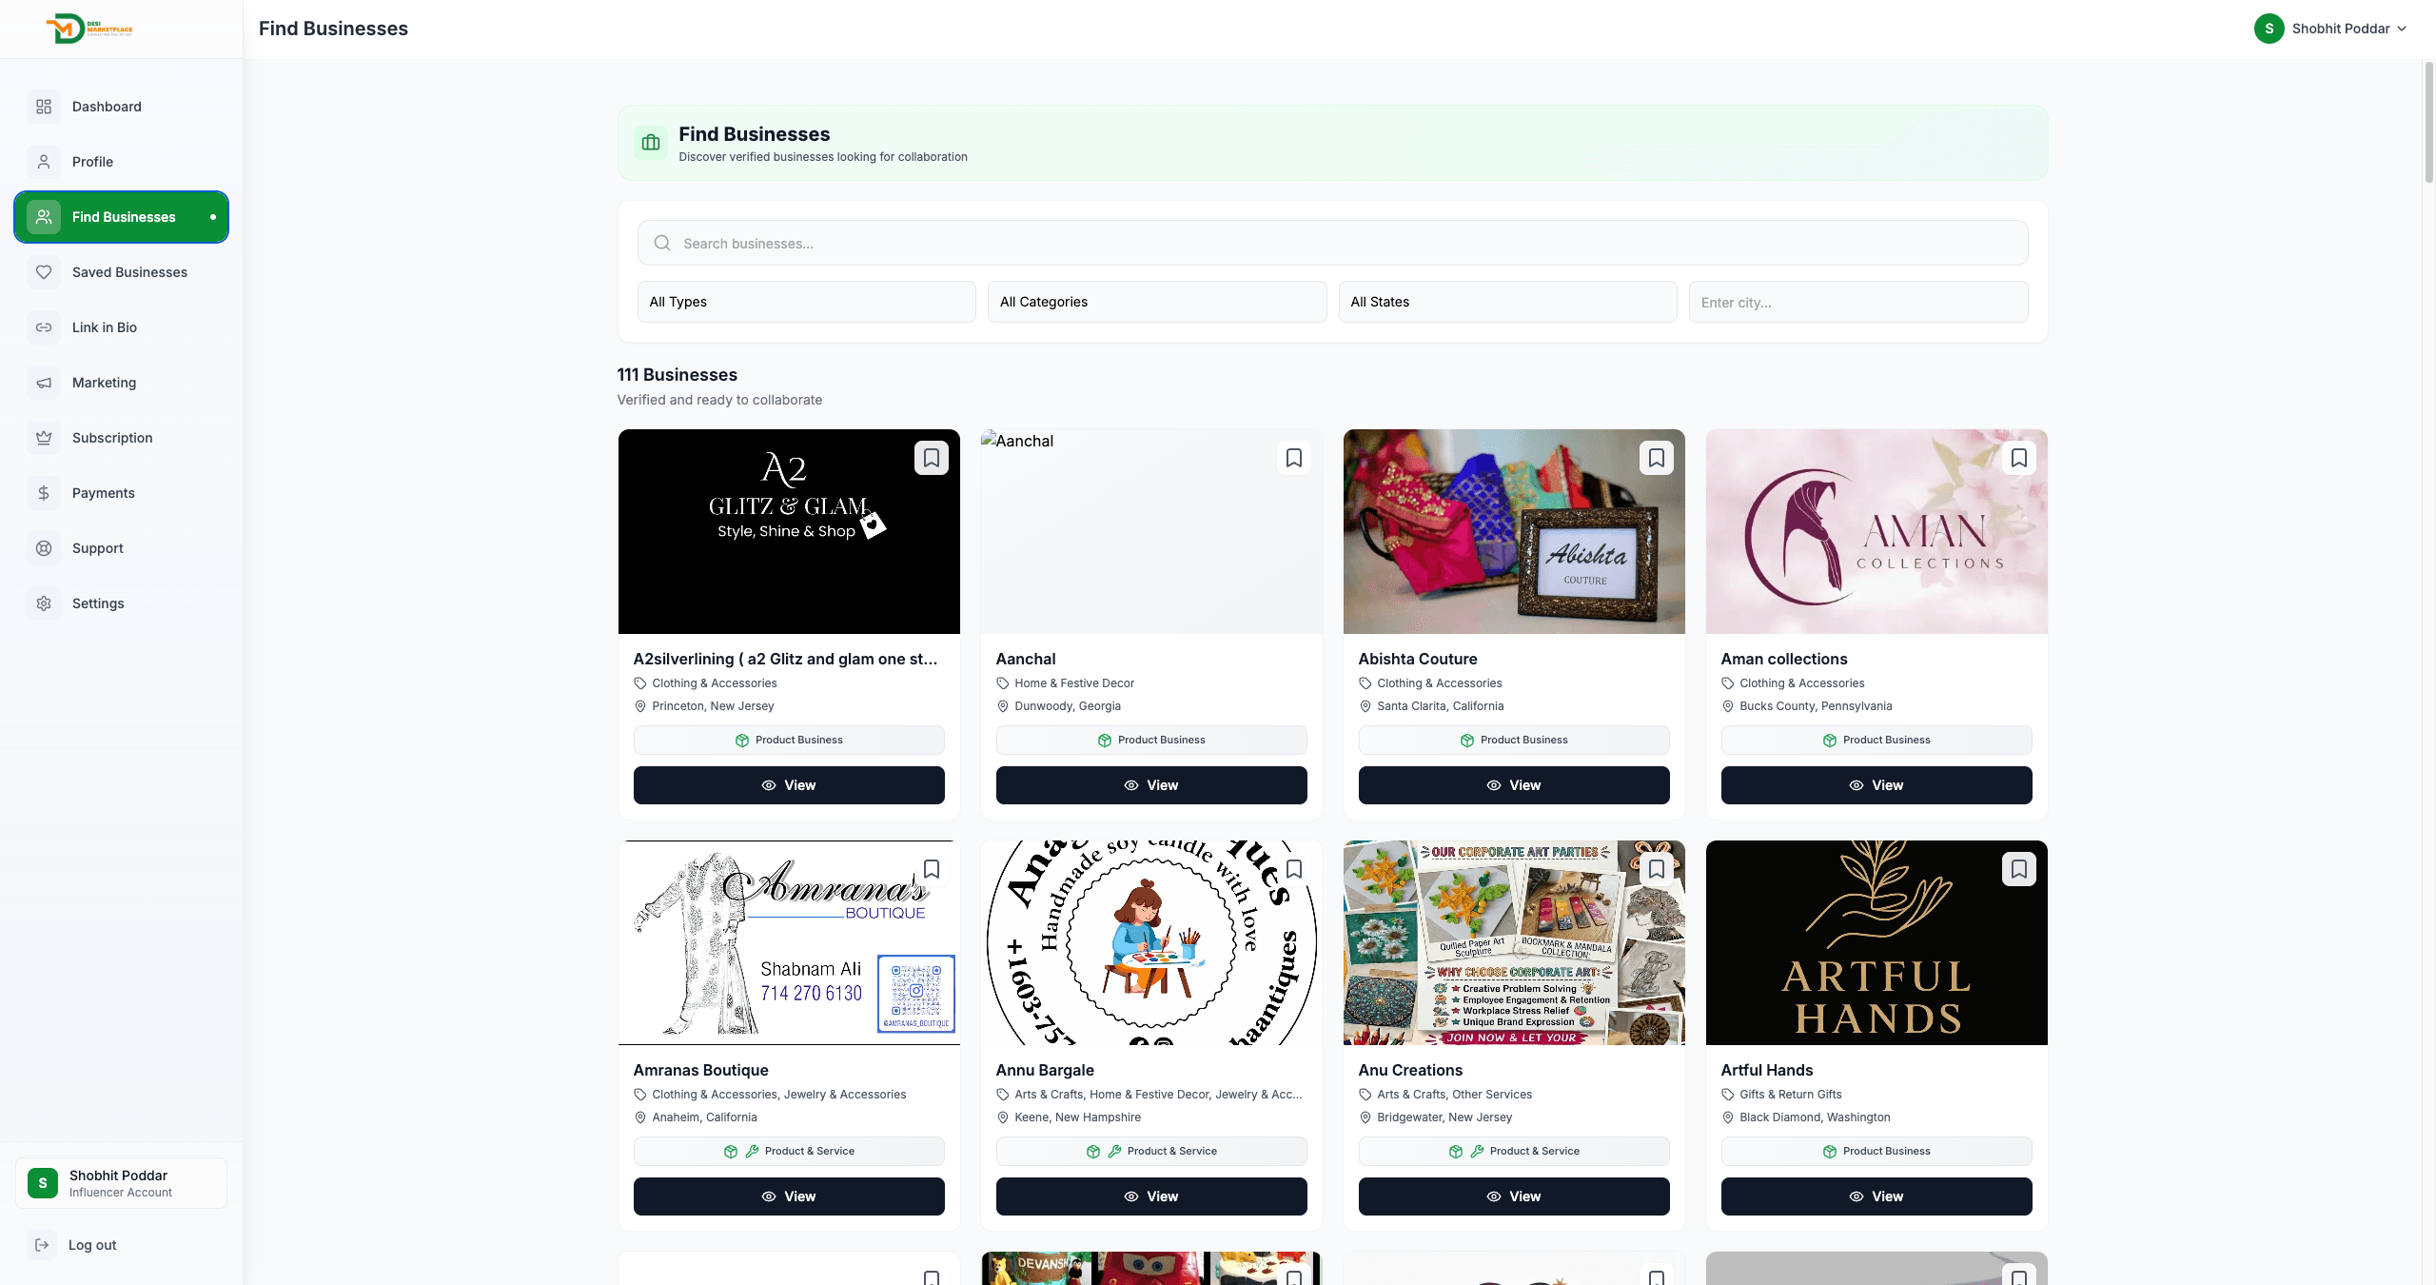The width and height of the screenshot is (2436, 1285).
Task: Open the Aman Collections logo thumbnail
Action: pos(1876,531)
